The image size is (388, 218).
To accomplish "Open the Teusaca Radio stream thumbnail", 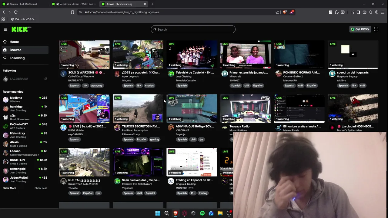I will click(246, 108).
